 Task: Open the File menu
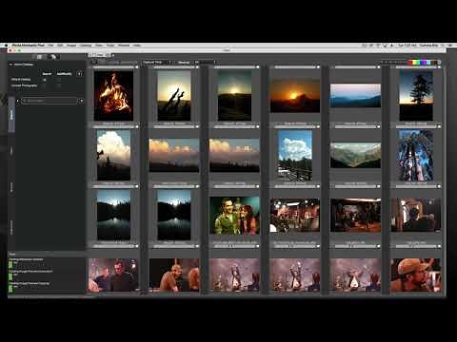tap(50, 46)
